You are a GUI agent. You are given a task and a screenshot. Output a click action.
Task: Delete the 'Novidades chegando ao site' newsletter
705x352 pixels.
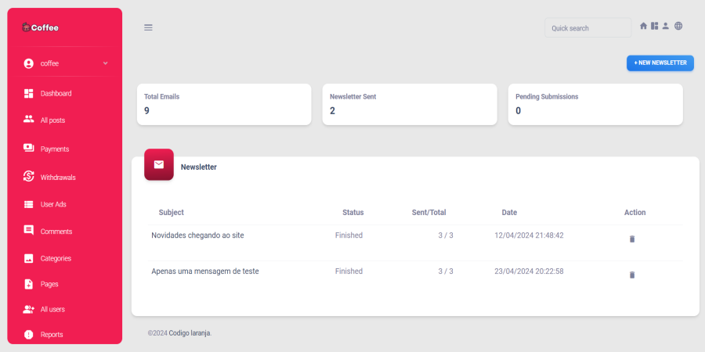pyautogui.click(x=632, y=239)
